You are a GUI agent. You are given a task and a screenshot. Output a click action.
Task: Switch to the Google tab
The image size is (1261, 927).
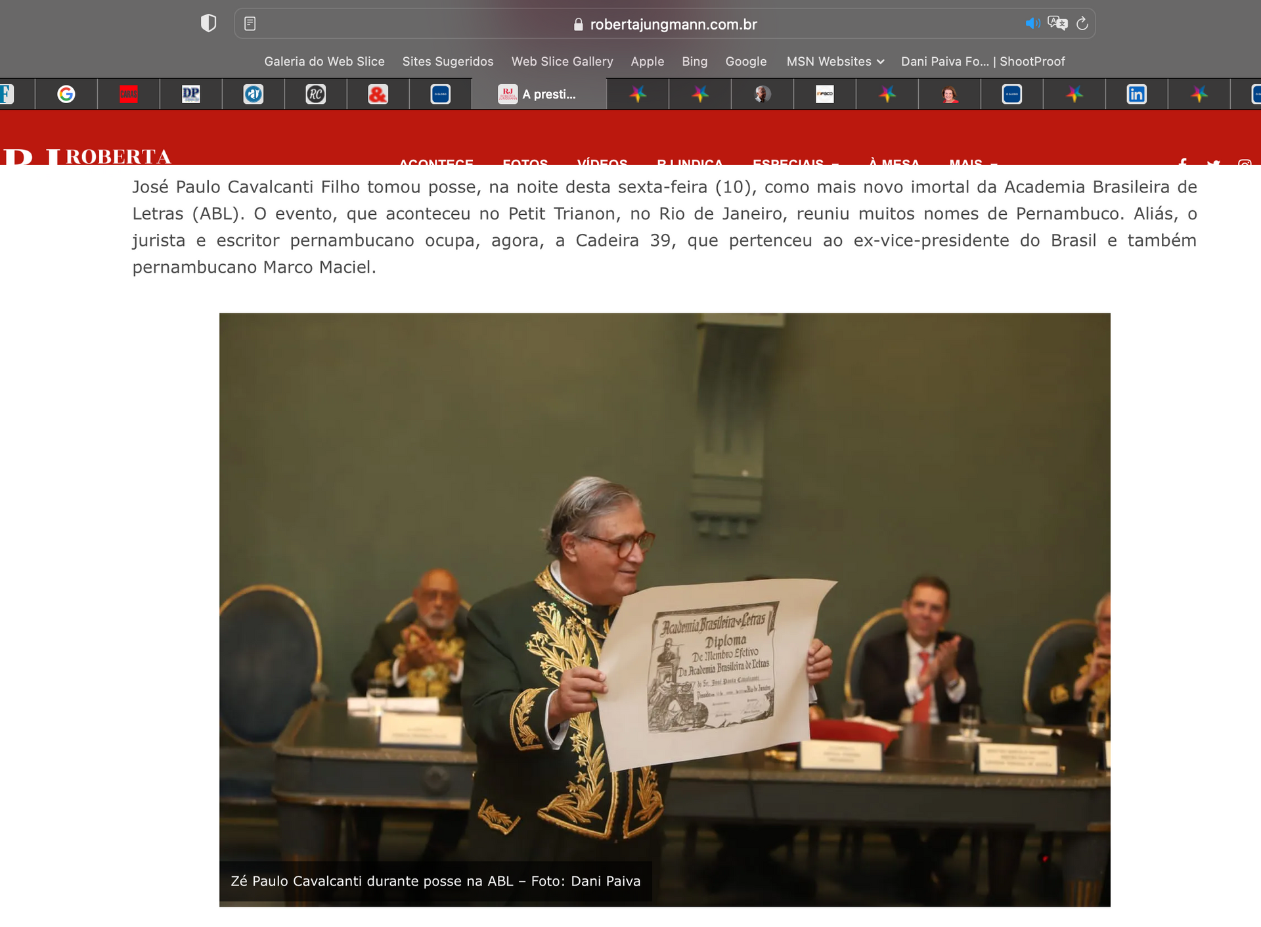point(66,95)
